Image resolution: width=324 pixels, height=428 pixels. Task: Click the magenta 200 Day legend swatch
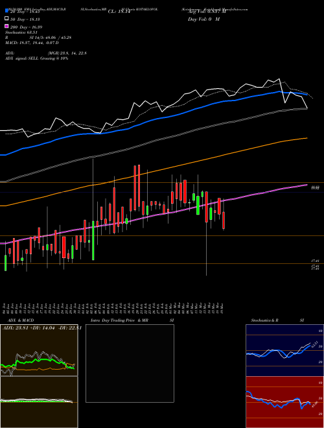(6, 27)
